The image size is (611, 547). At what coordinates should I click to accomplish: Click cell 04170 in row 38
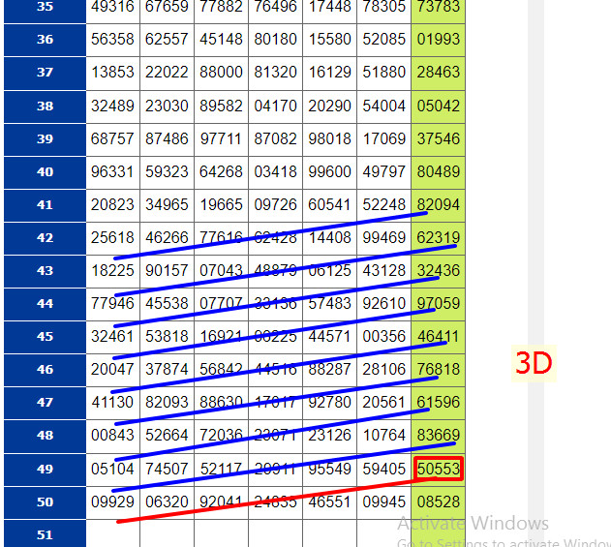[x=275, y=106]
